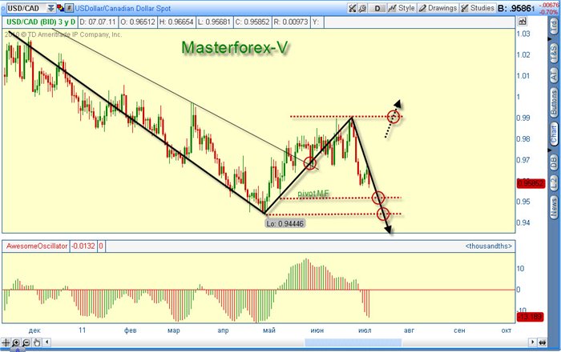Click the C: 0.95852 close value
This screenshot has width=561, height=352.
[x=252, y=22]
